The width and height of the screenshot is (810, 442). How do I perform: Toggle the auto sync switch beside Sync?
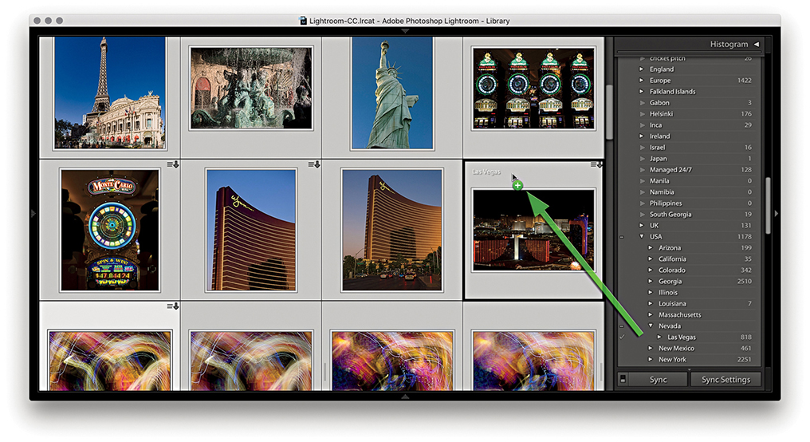coord(623,380)
